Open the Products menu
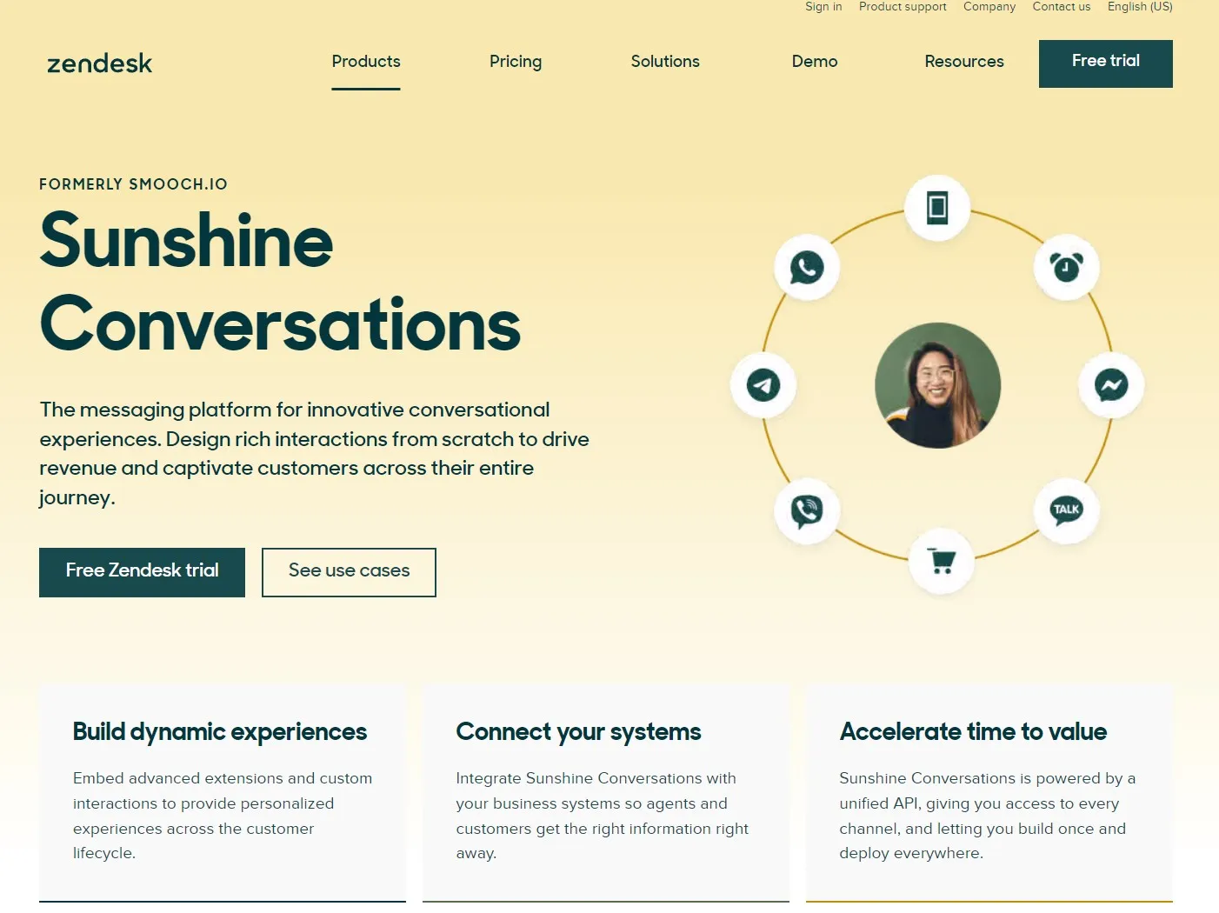This screenshot has width=1219, height=913. (x=366, y=62)
